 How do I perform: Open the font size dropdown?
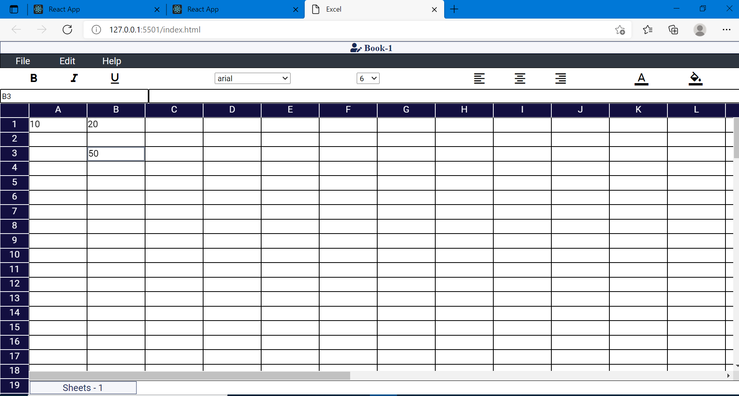(x=367, y=78)
